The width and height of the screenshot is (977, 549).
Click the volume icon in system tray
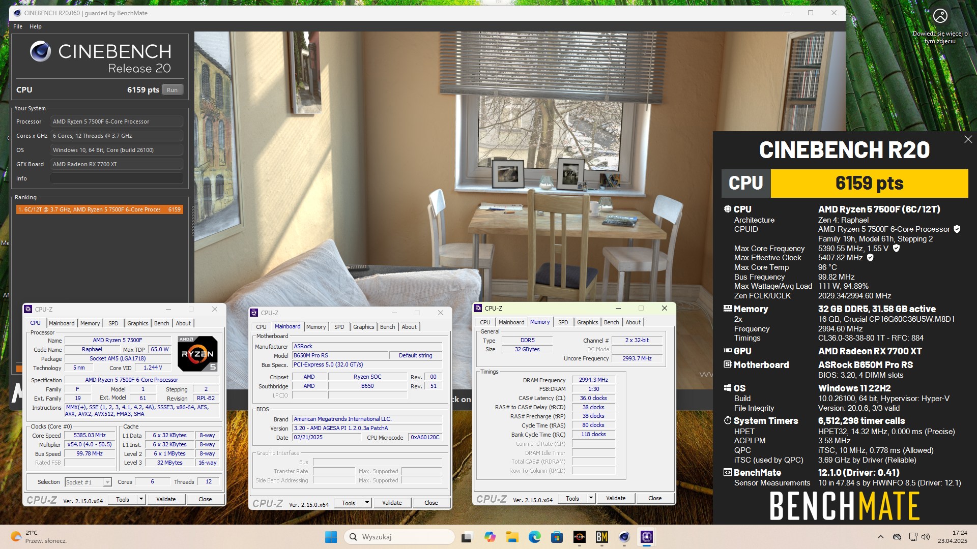pos(926,537)
